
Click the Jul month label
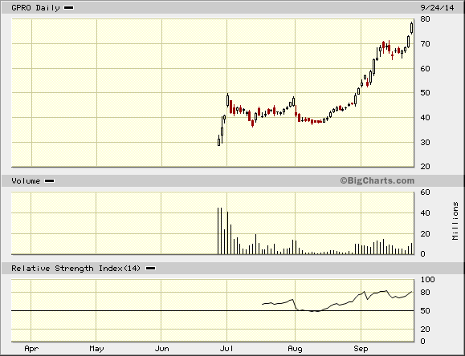[226, 349]
